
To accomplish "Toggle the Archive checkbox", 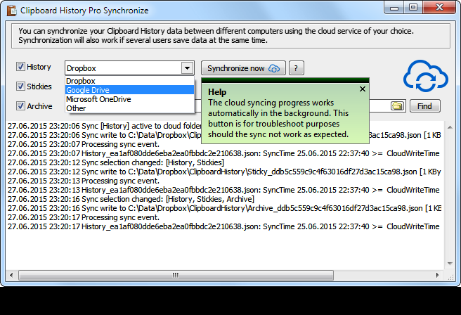I will (20, 106).
